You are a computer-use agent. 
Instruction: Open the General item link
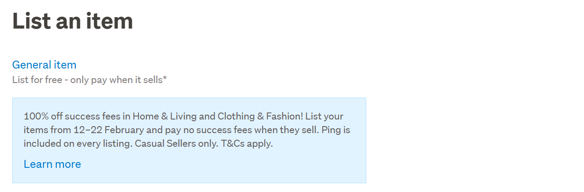[x=44, y=65]
